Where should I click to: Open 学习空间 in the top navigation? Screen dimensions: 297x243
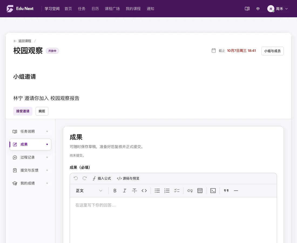pyautogui.click(x=52, y=9)
